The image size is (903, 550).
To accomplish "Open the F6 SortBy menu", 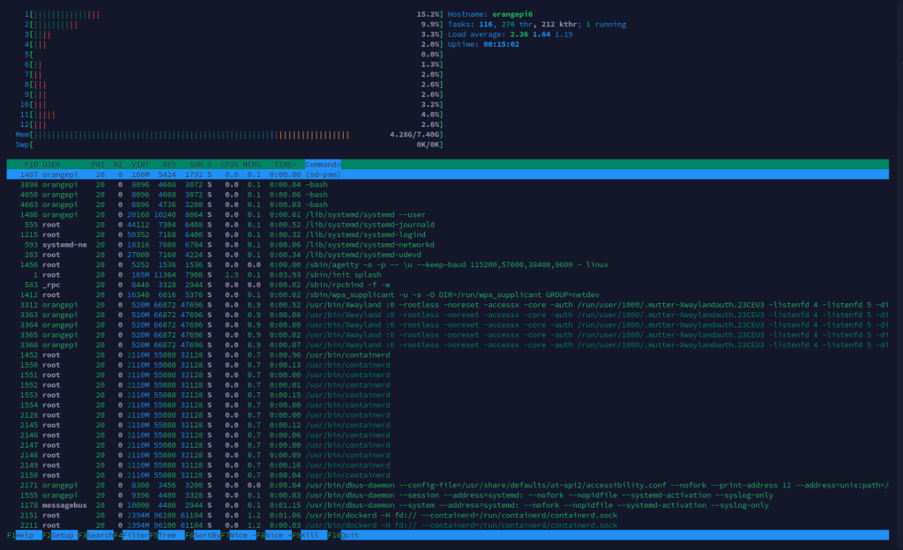I will pos(203,535).
